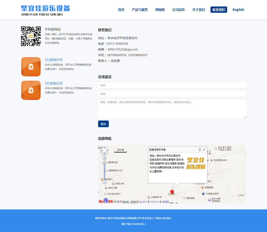Click the red location marker on the map

pyautogui.click(x=172, y=192)
